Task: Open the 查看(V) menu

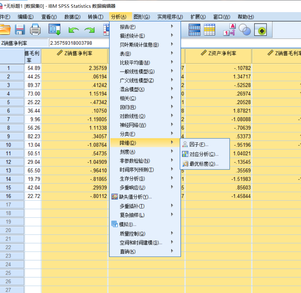Action: point(49,17)
